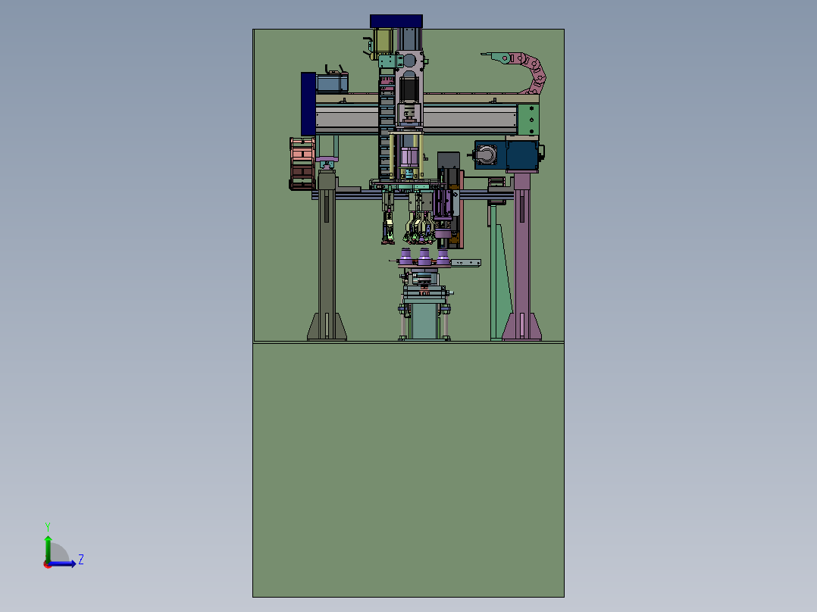Select the large lower green cabinet panel
Screen dimensions: 817x612
click(x=409, y=470)
